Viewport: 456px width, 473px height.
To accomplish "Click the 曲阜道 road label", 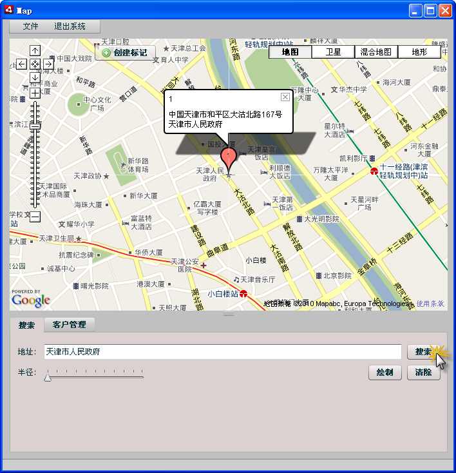I will (x=218, y=251).
